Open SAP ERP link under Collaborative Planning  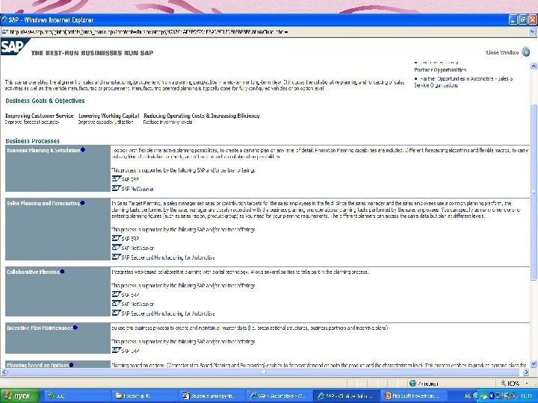(x=130, y=295)
